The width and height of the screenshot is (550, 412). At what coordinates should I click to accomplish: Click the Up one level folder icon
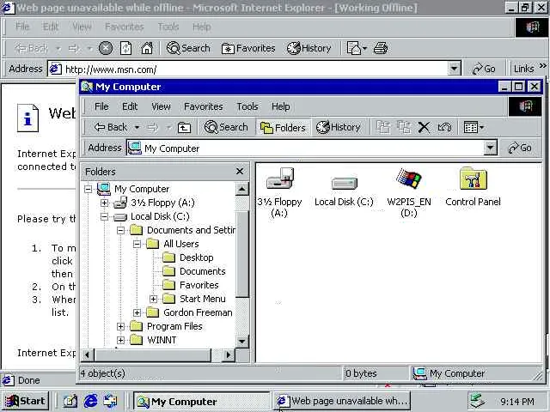(x=184, y=128)
